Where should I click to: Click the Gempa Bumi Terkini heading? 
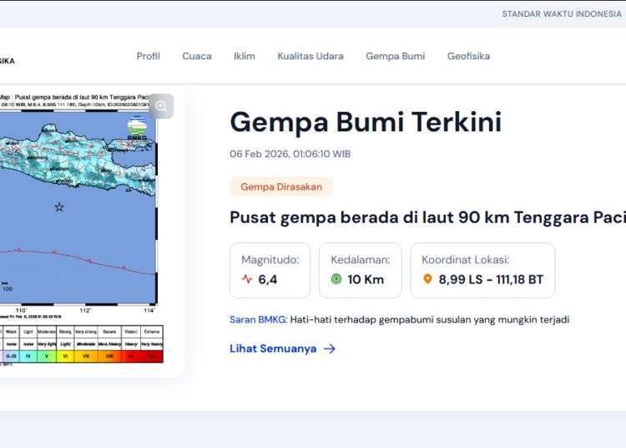coord(366,122)
